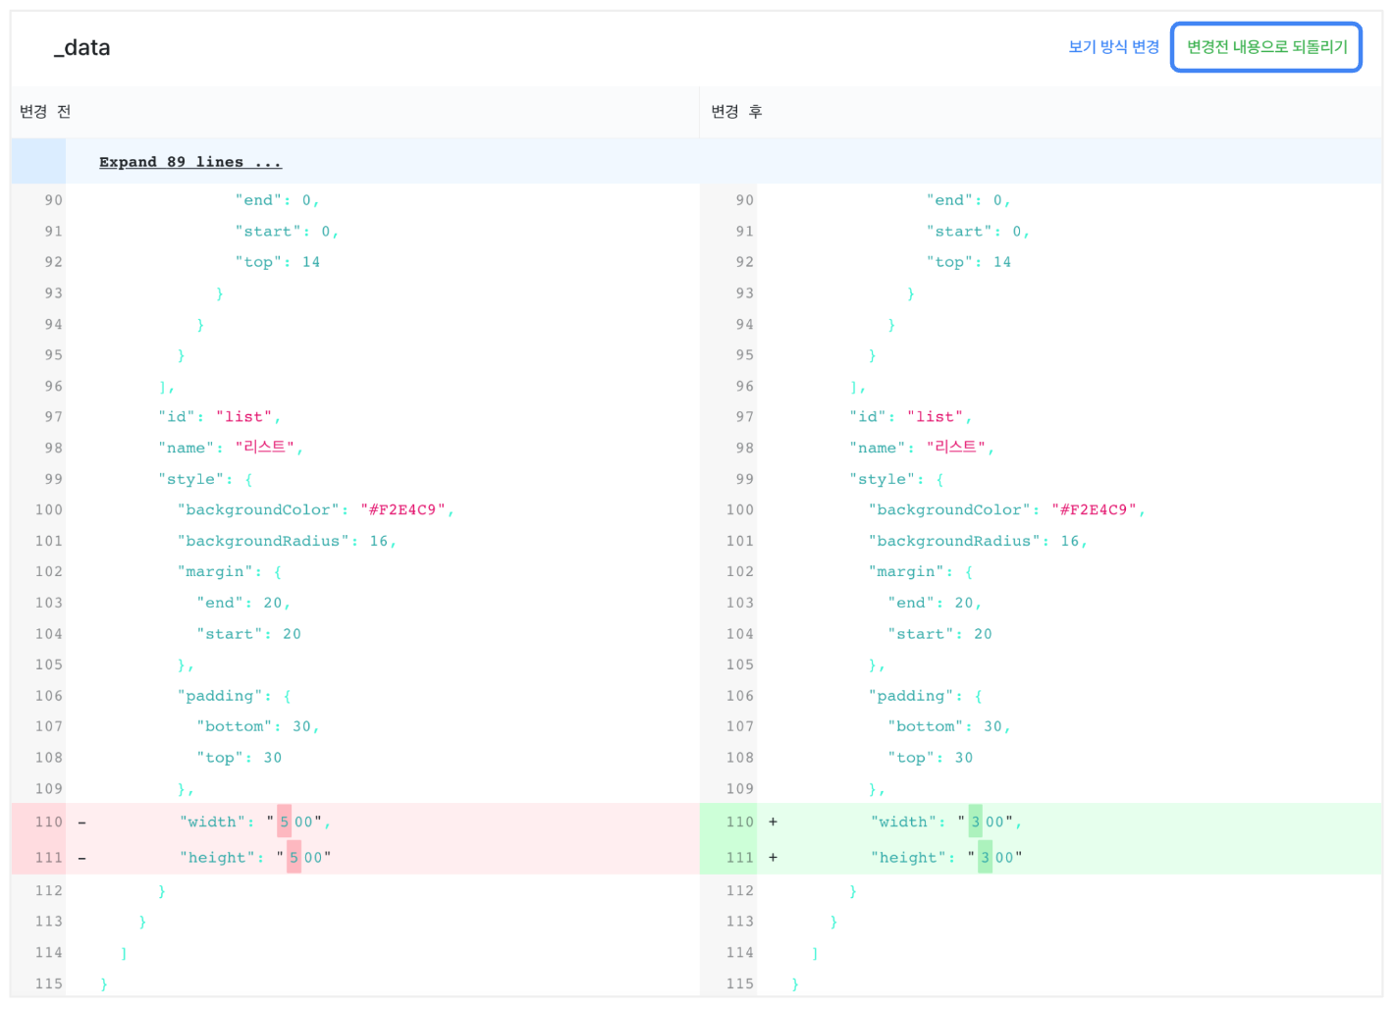Click "top": 30 in right pane

[931, 758]
